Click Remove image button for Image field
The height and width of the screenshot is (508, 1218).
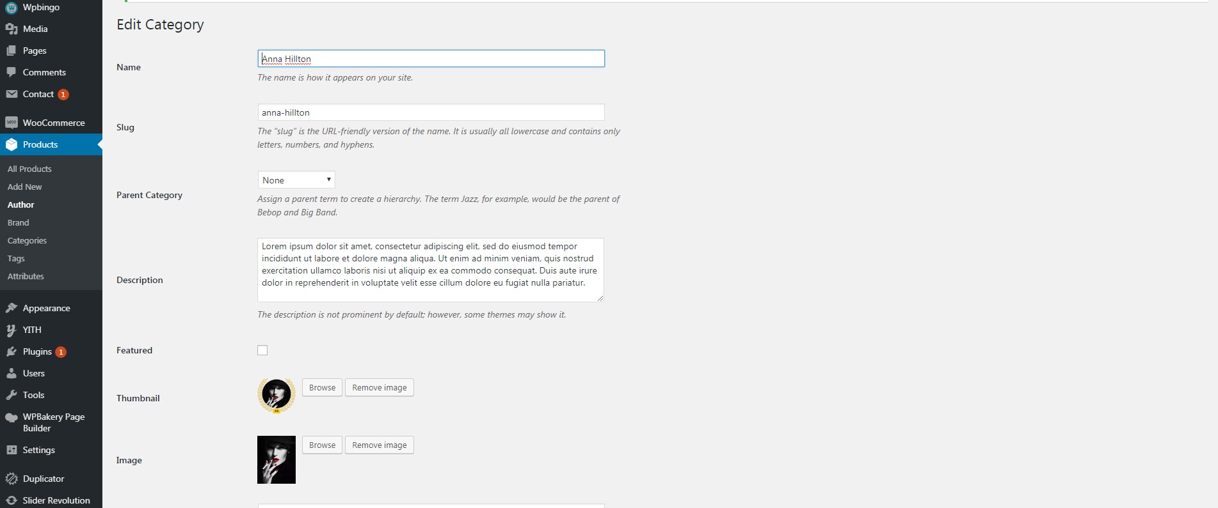pyautogui.click(x=380, y=445)
